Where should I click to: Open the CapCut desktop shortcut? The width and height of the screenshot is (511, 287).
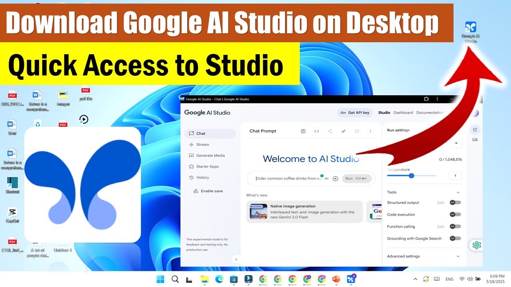pyautogui.click(x=12, y=215)
